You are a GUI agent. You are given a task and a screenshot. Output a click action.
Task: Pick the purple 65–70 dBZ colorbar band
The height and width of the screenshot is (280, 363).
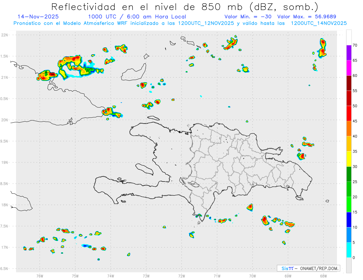[x=349, y=53]
